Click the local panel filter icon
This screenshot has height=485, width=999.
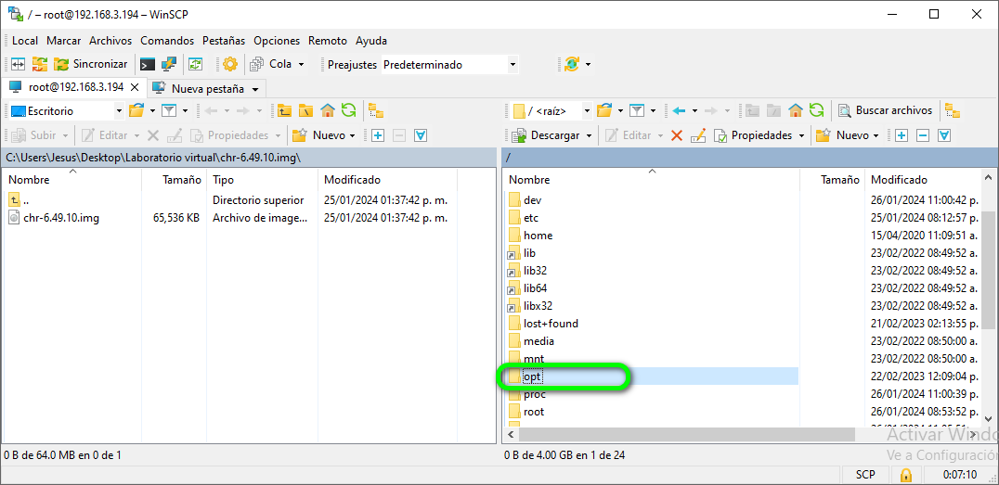pos(169,110)
